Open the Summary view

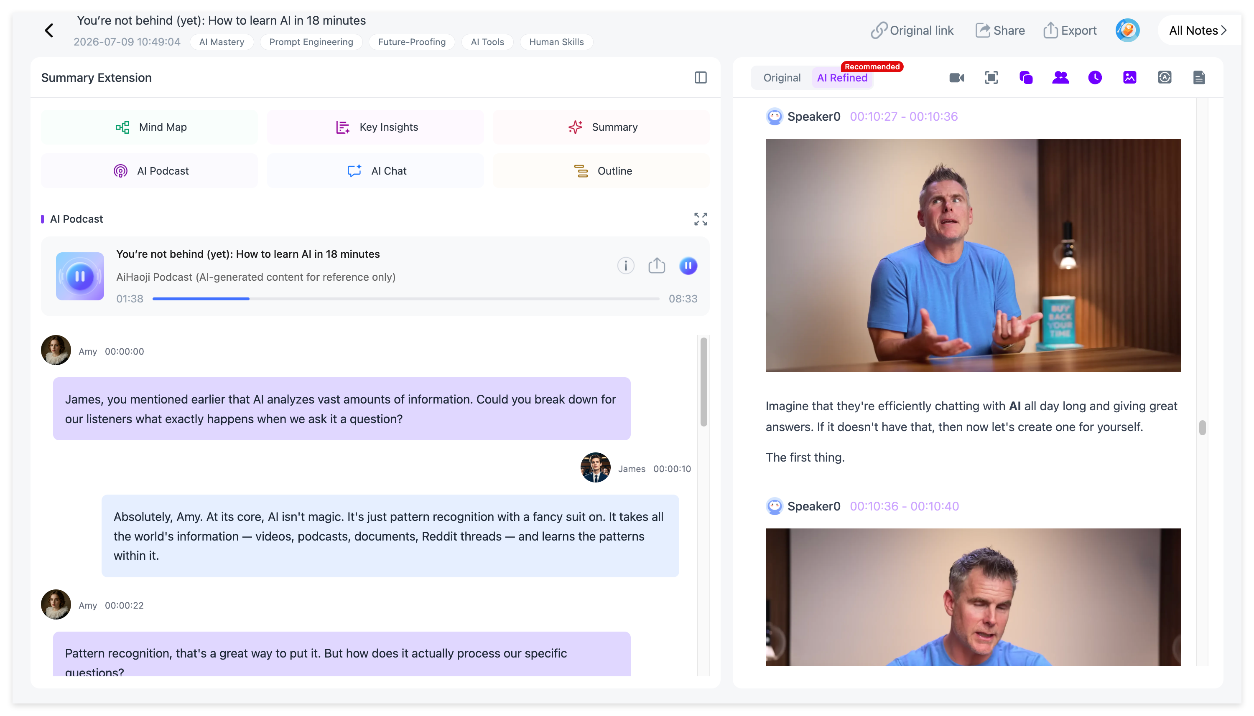[x=601, y=127]
